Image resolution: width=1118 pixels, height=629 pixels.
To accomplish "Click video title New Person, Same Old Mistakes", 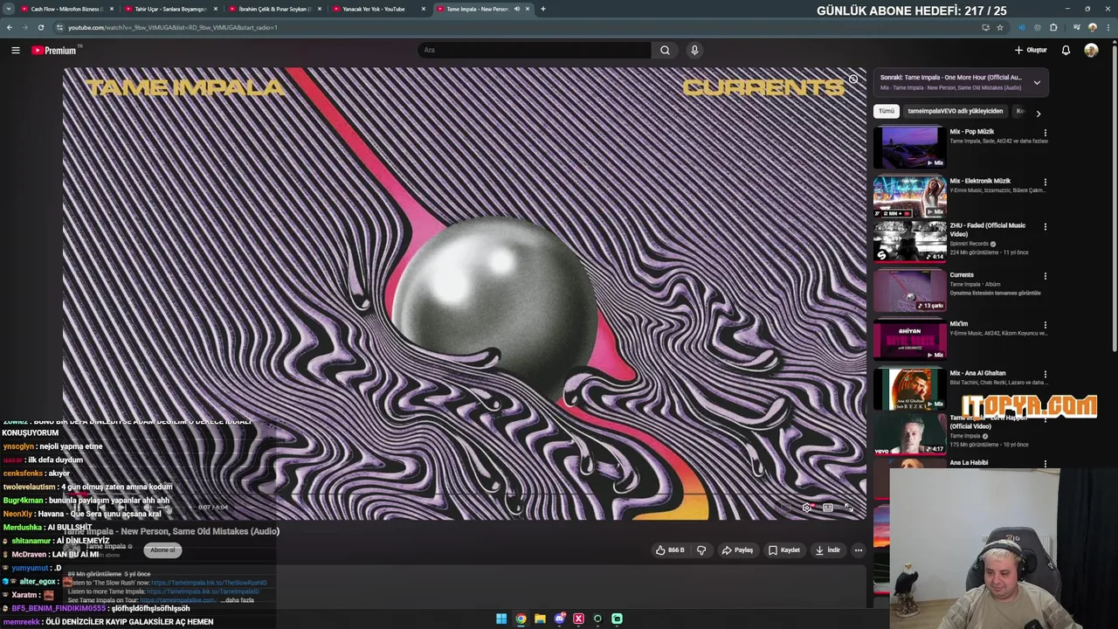I will pos(171,531).
